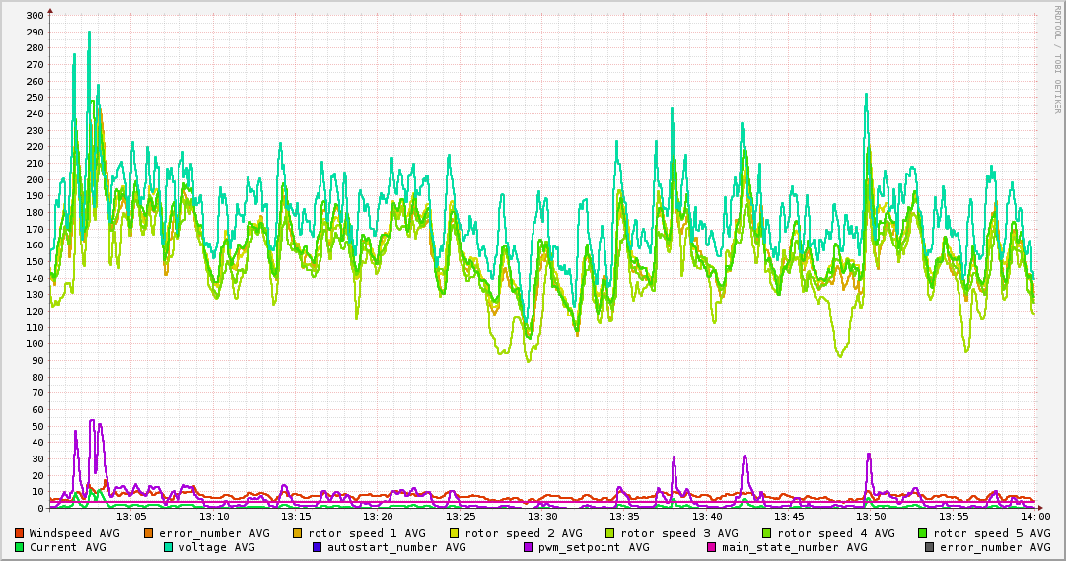Click the 13:05 time axis label
The width and height of the screenshot is (1066, 561).
pos(131,516)
